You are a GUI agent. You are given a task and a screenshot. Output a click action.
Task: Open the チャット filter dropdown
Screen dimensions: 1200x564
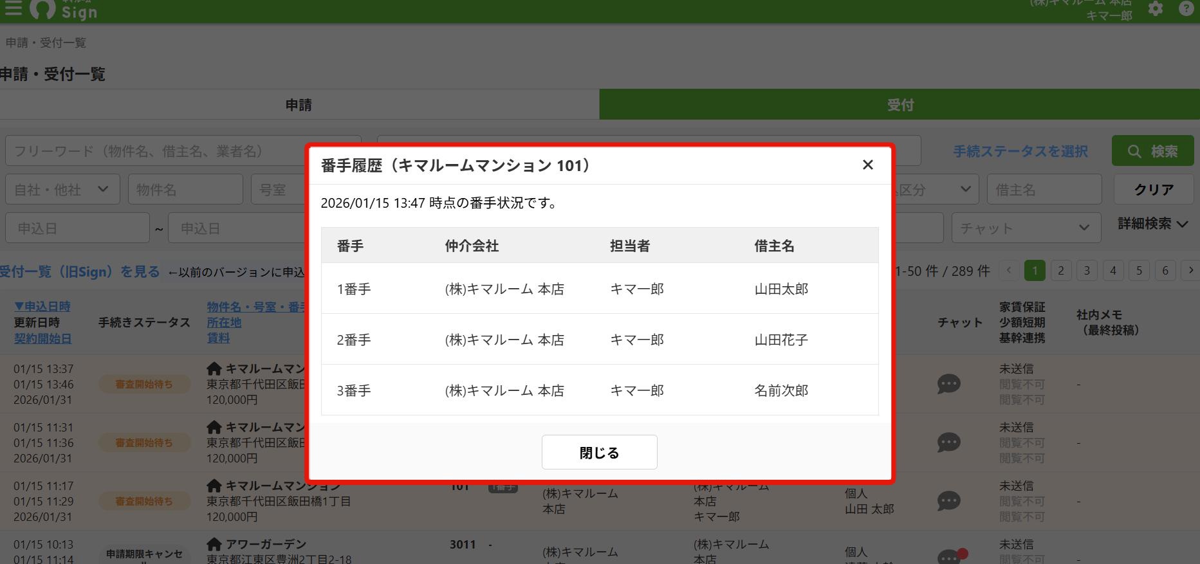point(1025,228)
